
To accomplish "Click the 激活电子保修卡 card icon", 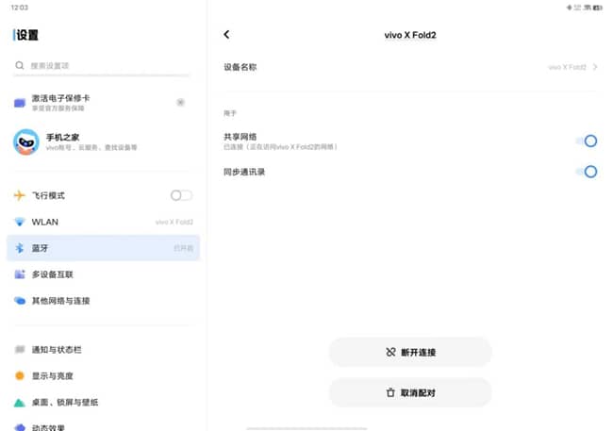I will pos(21,102).
